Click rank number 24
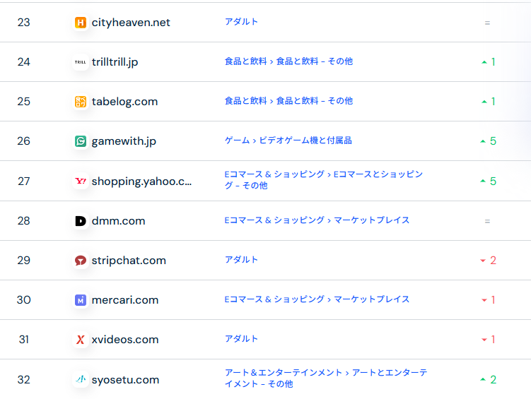This screenshot has width=531, height=399. point(24,62)
